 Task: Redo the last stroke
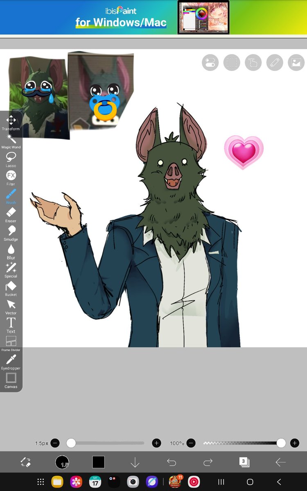[208, 462]
